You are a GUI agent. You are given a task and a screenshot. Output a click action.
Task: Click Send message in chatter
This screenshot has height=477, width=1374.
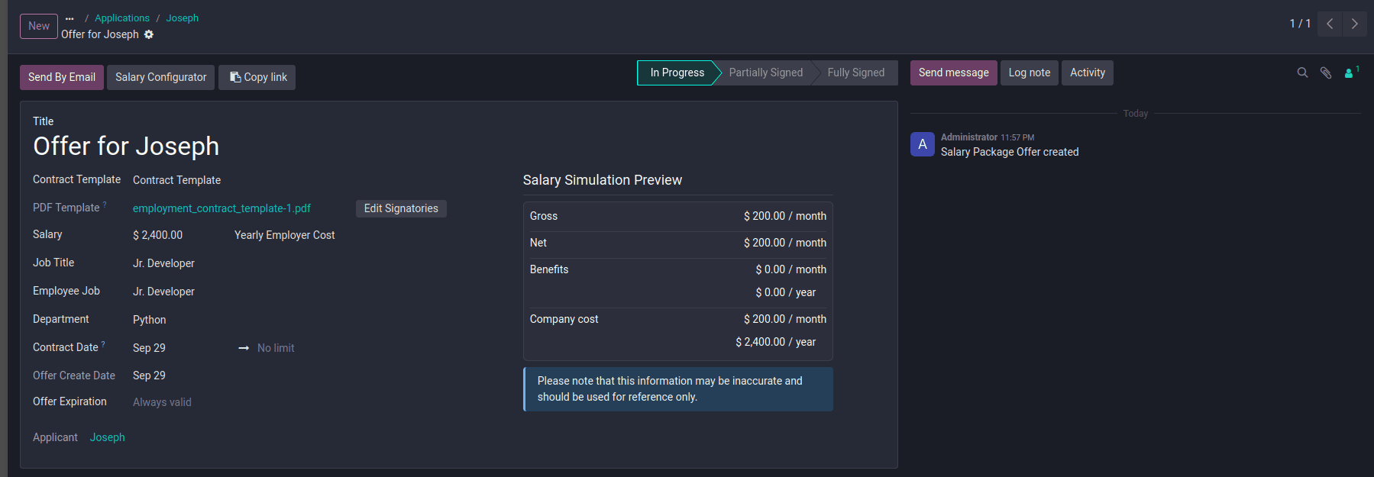pyautogui.click(x=953, y=73)
